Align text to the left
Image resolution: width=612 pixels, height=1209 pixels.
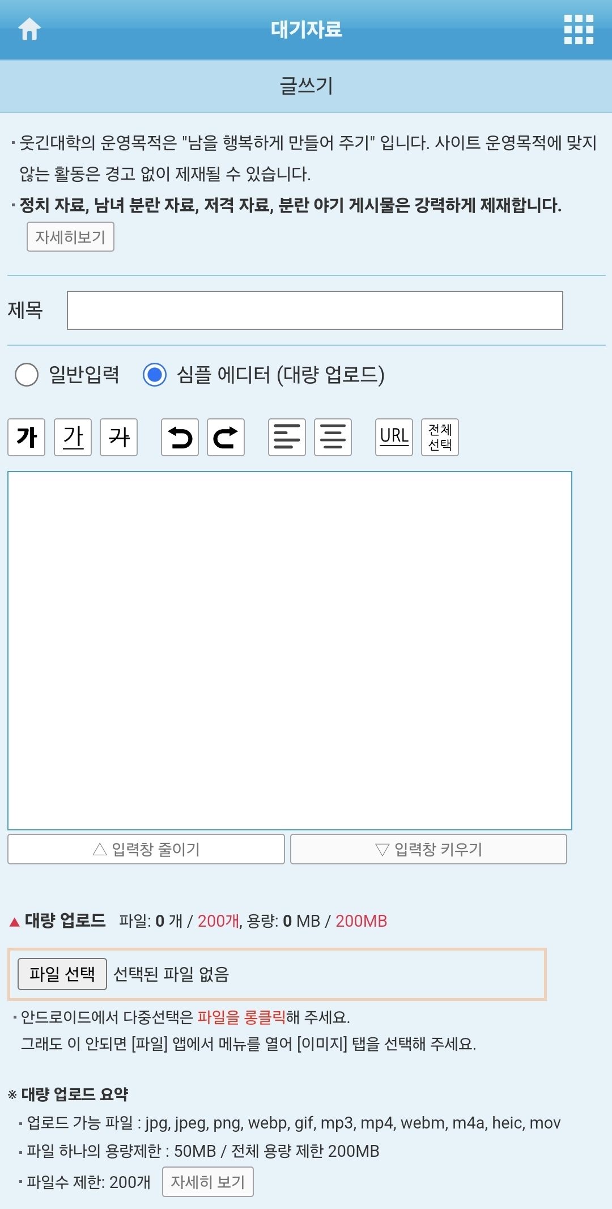tap(287, 437)
